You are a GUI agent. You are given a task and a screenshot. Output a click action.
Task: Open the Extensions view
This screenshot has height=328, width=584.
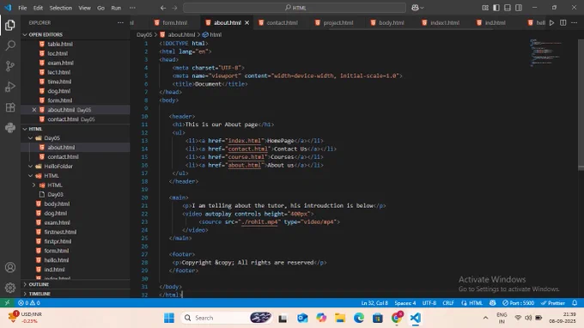pos(10,107)
